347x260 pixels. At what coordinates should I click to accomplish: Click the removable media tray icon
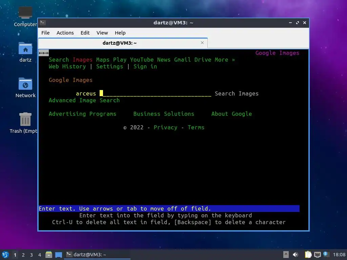tap(286, 255)
